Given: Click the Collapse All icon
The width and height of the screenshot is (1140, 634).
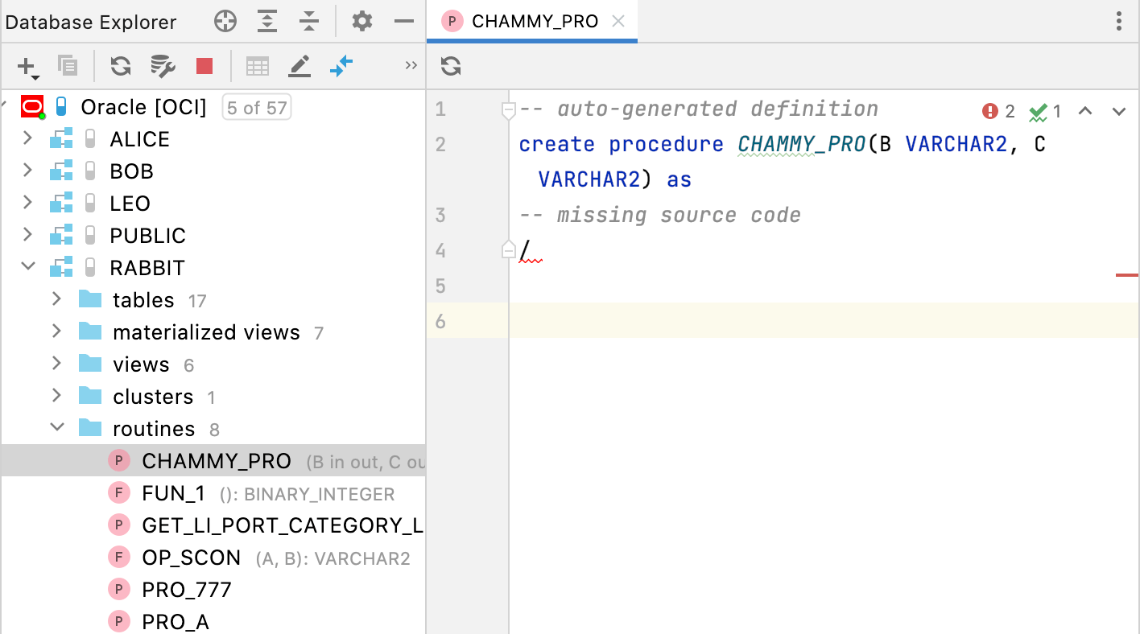Looking at the screenshot, I should coord(309,22).
